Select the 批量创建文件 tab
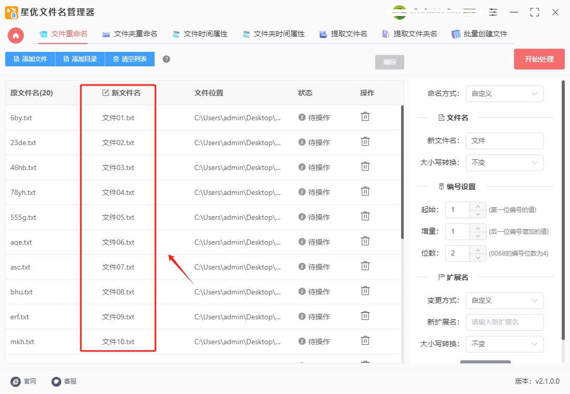This screenshot has width=570, height=394. tap(479, 34)
